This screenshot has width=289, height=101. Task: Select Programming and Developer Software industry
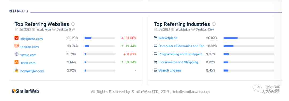[x=182, y=54]
